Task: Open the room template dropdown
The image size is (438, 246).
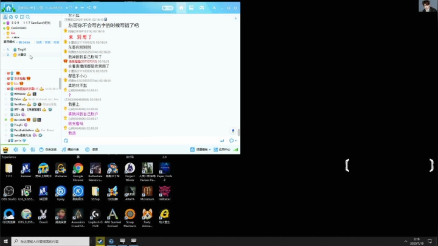Action: tap(200, 150)
